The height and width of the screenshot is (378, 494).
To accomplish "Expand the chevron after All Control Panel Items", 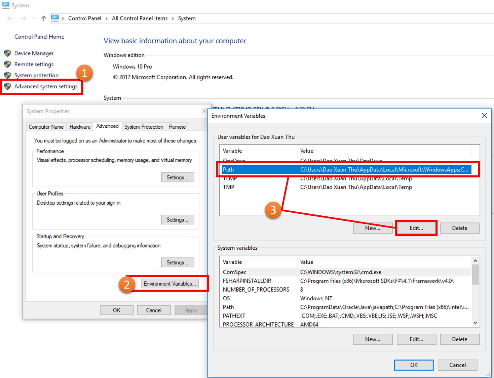I will coord(173,18).
